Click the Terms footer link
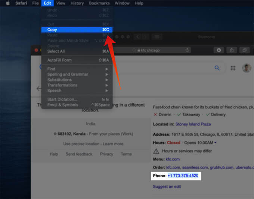This screenshot has height=199, width=254. [x=126, y=154]
